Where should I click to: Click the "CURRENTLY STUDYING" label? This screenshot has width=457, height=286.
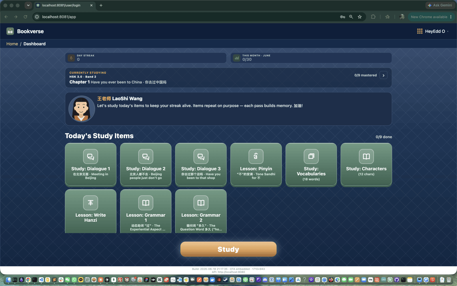point(88,73)
